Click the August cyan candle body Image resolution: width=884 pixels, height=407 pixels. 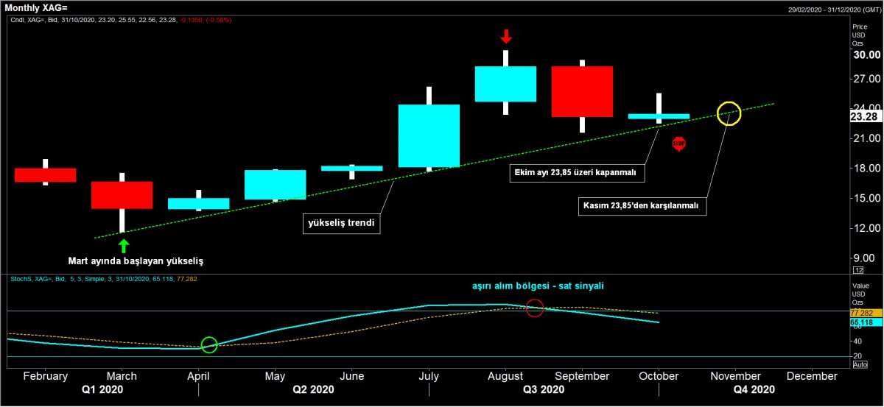(505, 84)
